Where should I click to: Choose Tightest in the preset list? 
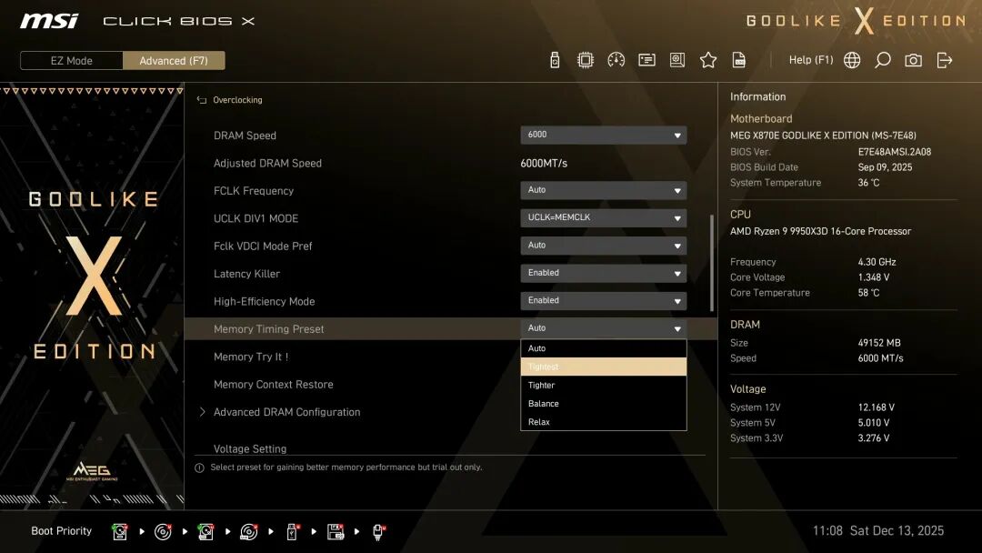(603, 367)
